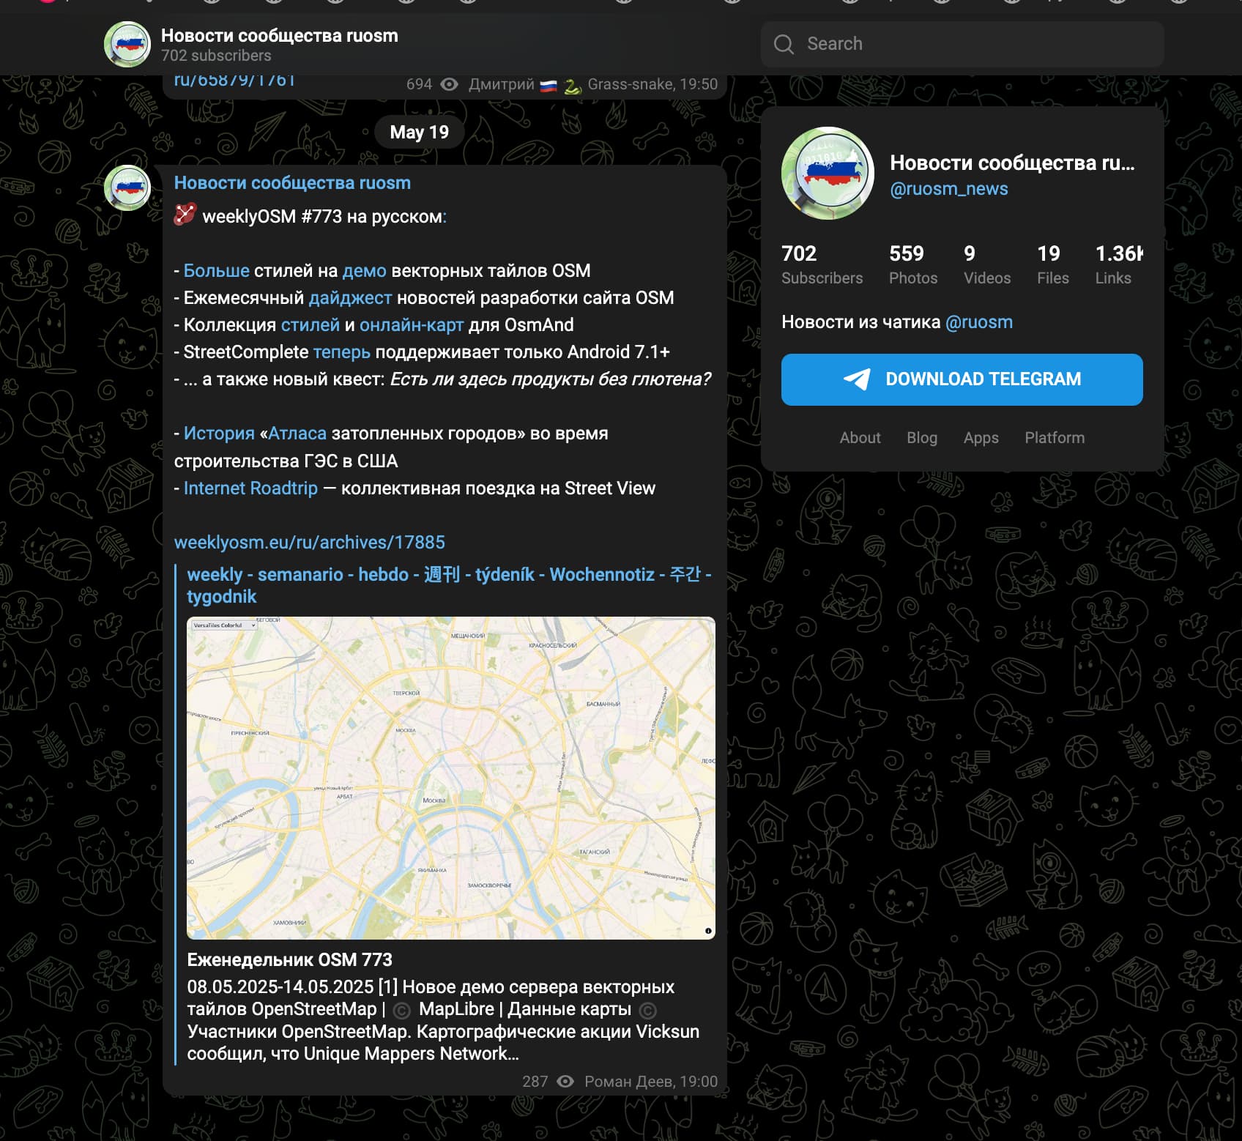Click the paper plane Telegram icon
The height and width of the screenshot is (1141, 1242).
click(x=858, y=379)
